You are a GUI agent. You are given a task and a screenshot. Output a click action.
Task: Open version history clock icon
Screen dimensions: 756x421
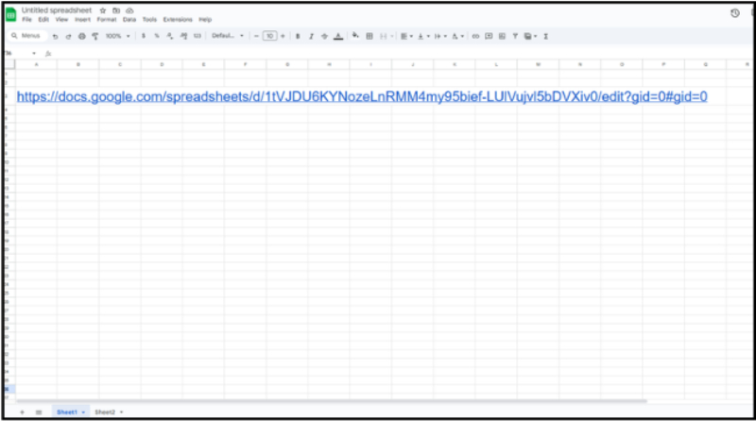click(735, 13)
